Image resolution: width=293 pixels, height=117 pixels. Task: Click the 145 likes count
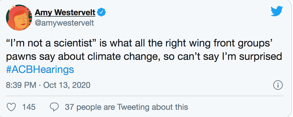[29, 107]
